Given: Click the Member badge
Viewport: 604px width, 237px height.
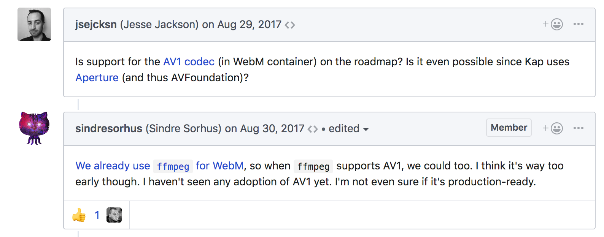Looking at the screenshot, I should point(509,128).
